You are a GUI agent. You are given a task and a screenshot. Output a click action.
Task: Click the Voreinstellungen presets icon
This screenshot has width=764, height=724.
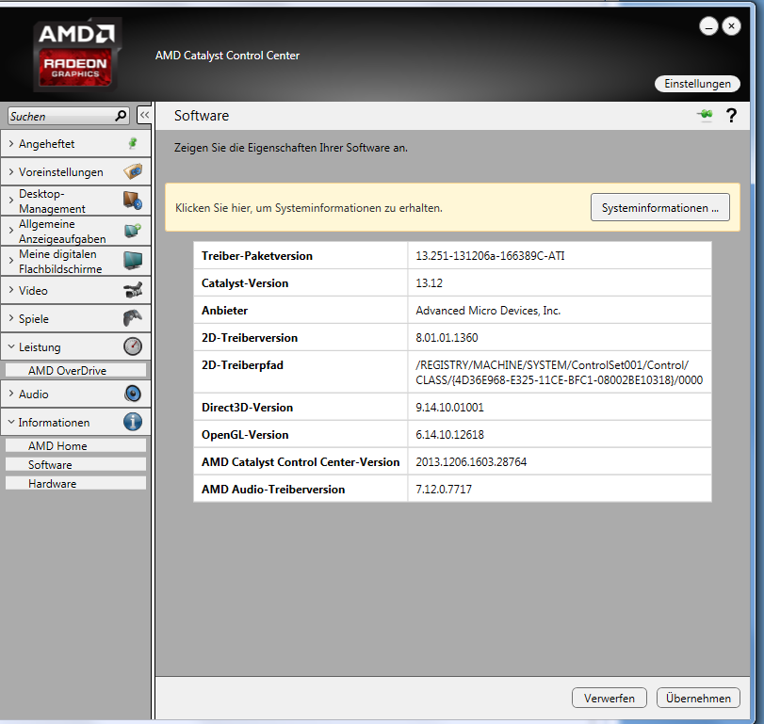pos(133,171)
